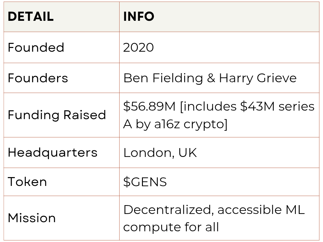The height and width of the screenshot is (242, 323).
Task: Click the word Raised in funding label
Action: point(85,115)
